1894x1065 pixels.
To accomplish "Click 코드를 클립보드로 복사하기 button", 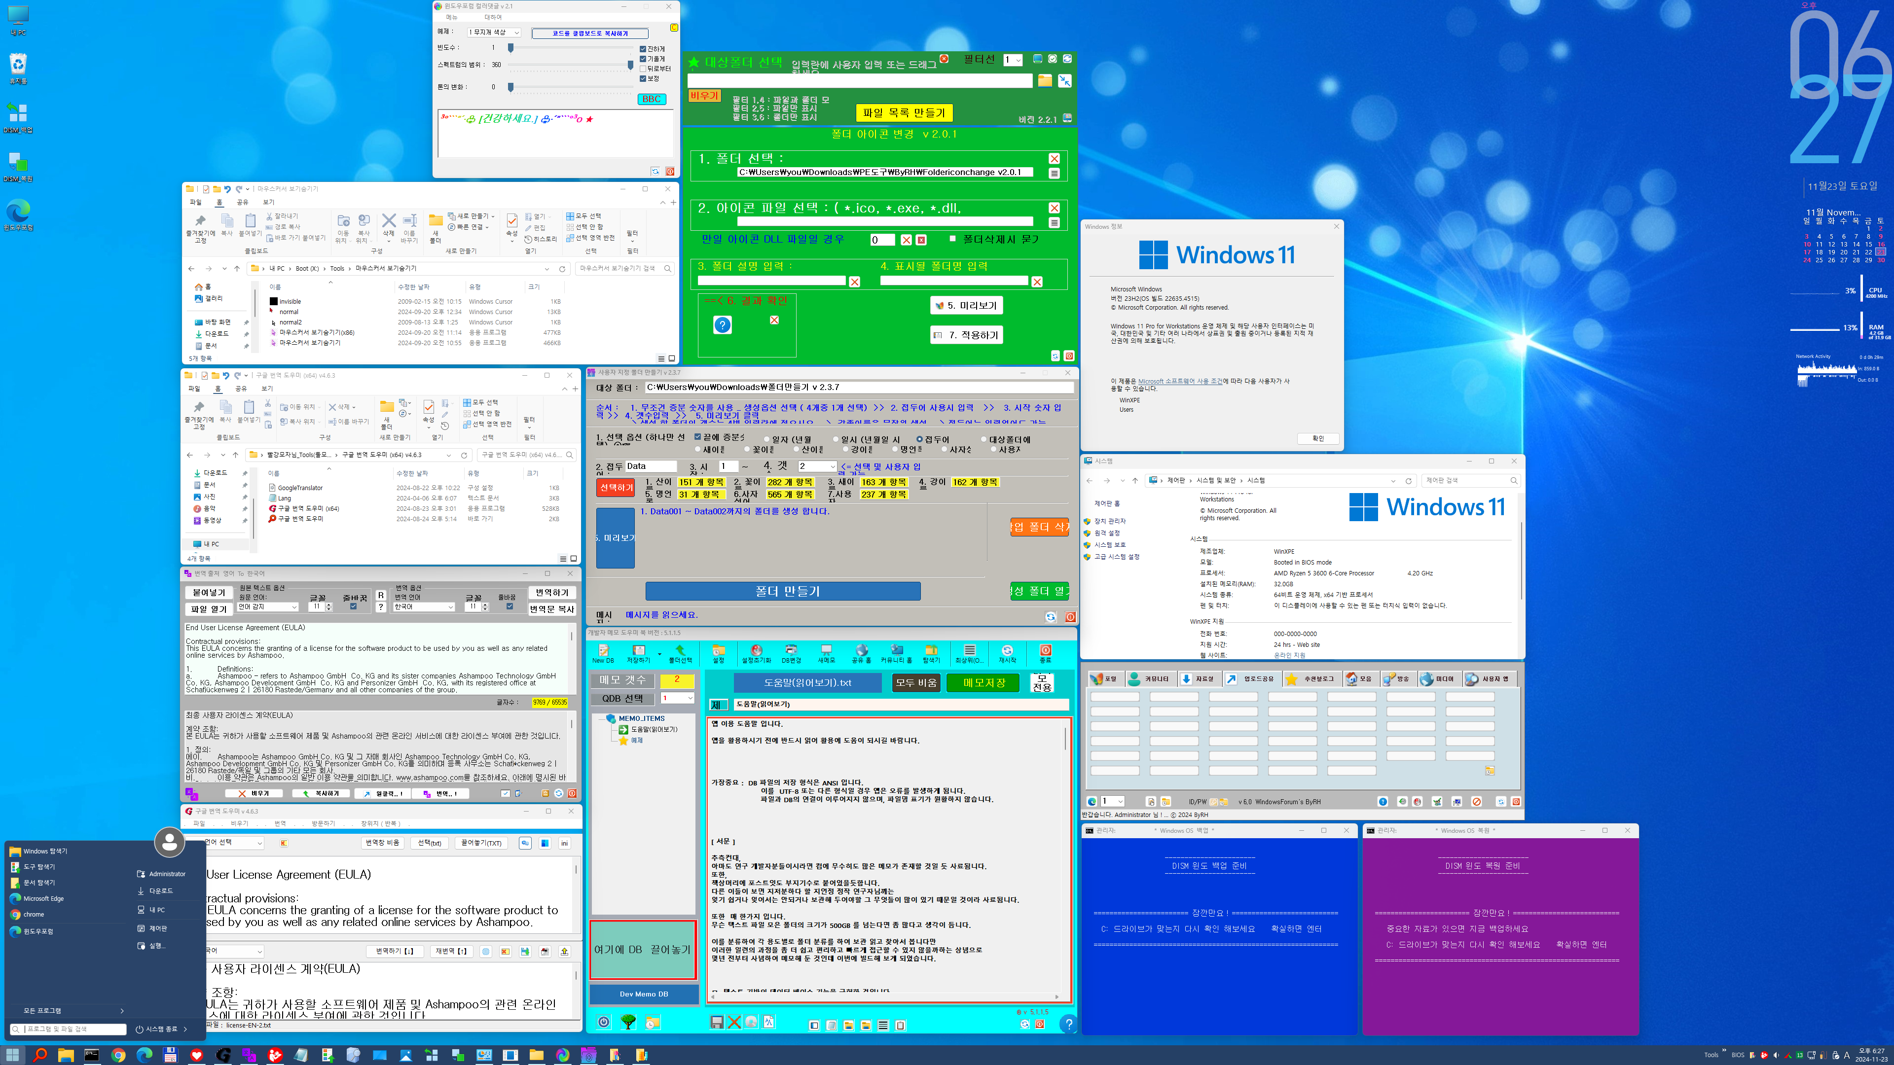I will pyautogui.click(x=590, y=33).
